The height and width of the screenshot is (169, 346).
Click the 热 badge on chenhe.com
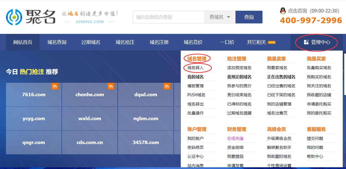point(111,86)
